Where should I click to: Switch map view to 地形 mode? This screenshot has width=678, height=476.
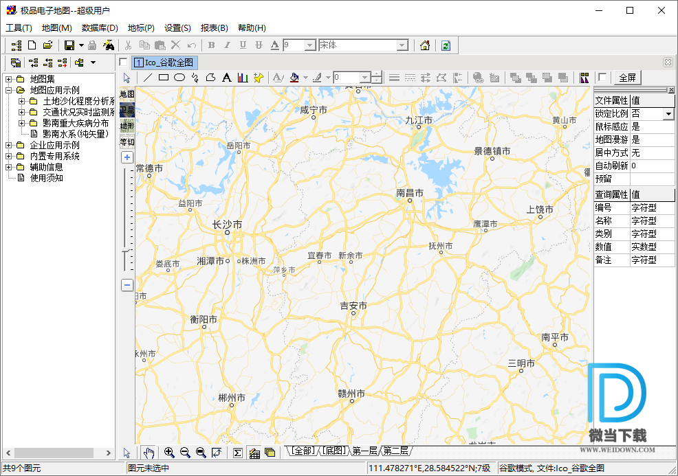click(x=127, y=126)
